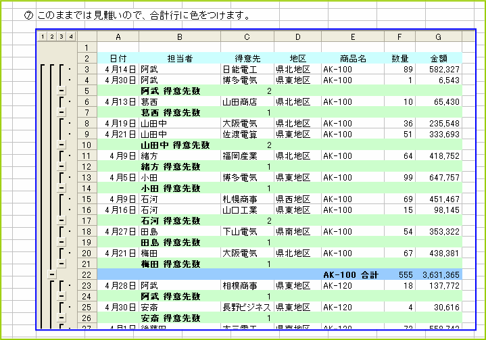Collapse group at row 19 (田島 得意先数)
Viewport: 486px width, 340px height.
pos(62,242)
